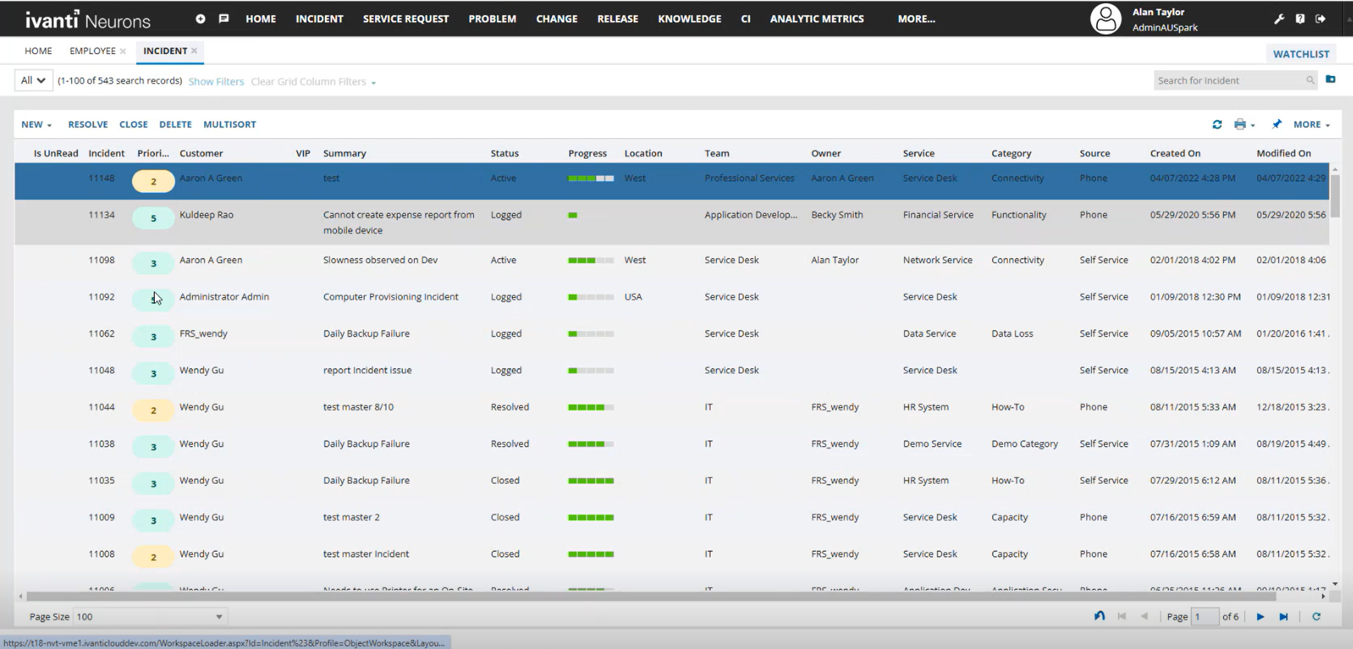Click the logout icon at top right
Screen dimensions: 1353x649
coord(1320,19)
